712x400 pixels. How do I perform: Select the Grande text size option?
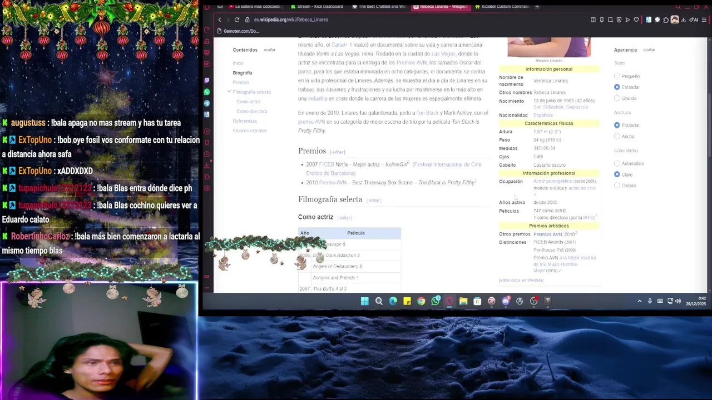[x=617, y=98]
